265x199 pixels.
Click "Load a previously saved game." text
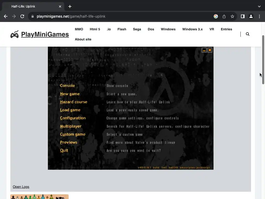[x=132, y=110]
